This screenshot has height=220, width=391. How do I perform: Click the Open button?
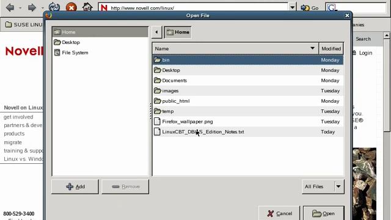(x=323, y=213)
